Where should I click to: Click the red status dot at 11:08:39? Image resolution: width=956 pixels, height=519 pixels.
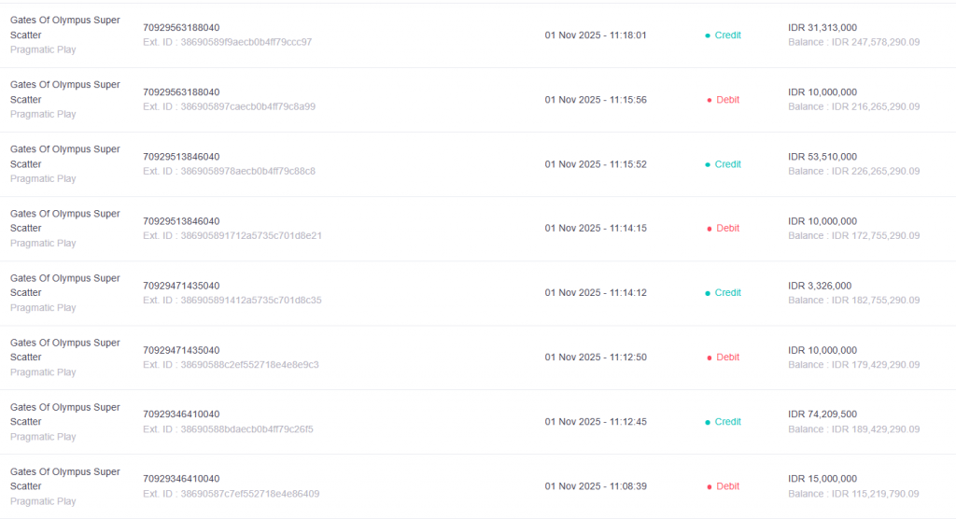[x=710, y=486]
